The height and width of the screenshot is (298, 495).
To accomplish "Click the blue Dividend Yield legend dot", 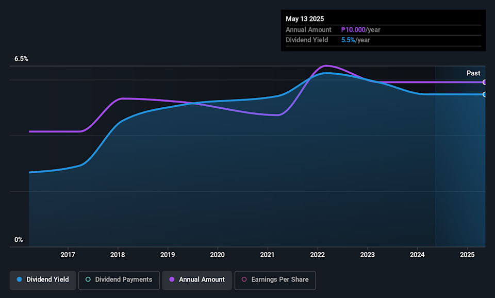I will 19,279.
